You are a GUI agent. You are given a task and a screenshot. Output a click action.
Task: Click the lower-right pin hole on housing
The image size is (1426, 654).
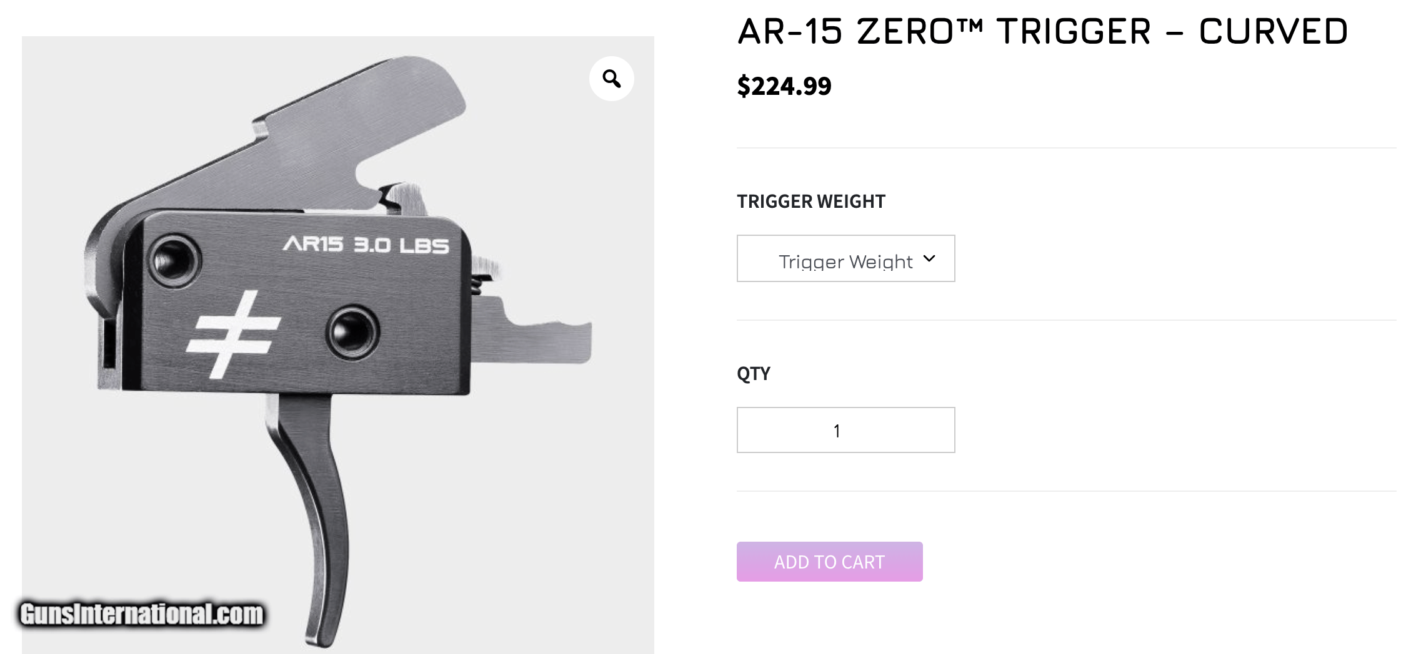[x=352, y=332]
